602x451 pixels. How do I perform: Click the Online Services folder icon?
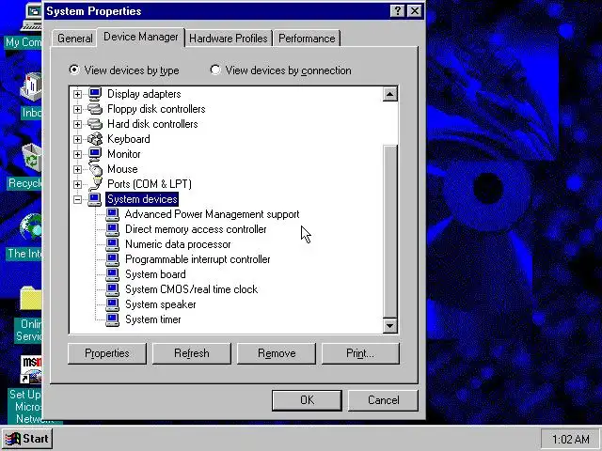pos(31,299)
